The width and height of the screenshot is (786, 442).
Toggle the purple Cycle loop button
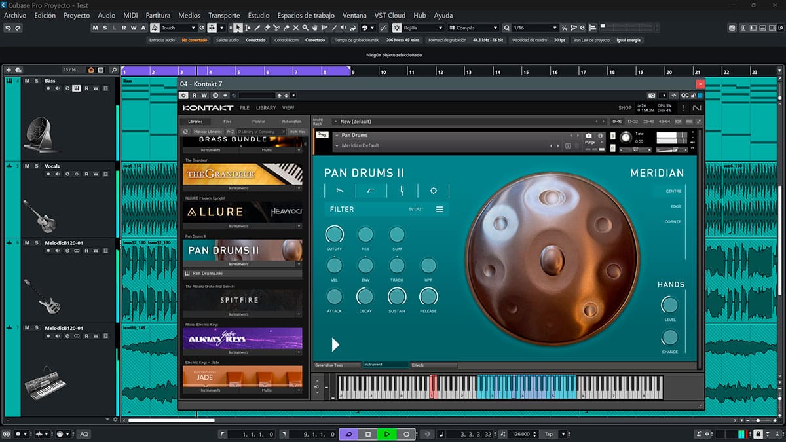(348, 434)
